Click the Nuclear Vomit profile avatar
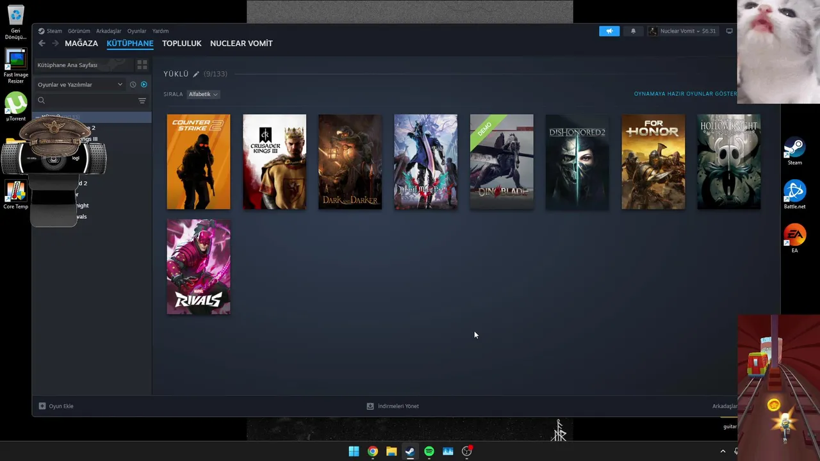Screen dimensions: 820x461 tap(653, 31)
